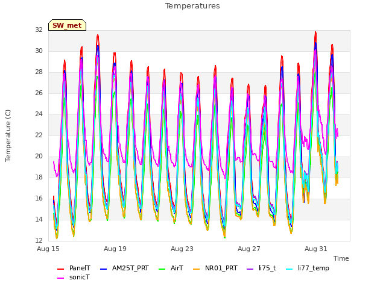Click the Aug 15 x-axis label
The width and height of the screenshot is (386, 289).
pos(48,249)
